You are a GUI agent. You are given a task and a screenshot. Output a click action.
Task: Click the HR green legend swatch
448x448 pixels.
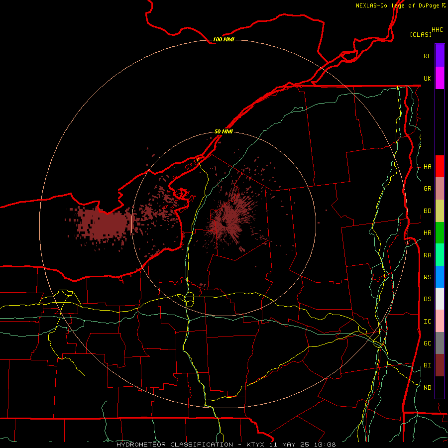tap(440, 233)
